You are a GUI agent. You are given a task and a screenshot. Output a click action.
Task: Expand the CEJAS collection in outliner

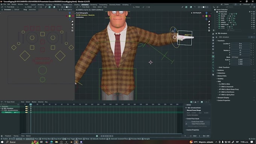point(217,16)
